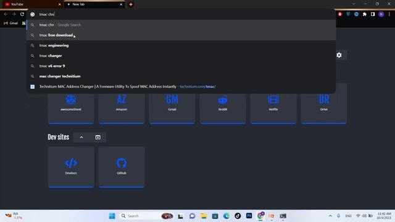Open the Windows Start menu
Image resolution: width=395 pixels, height=222 pixels.
(112, 216)
